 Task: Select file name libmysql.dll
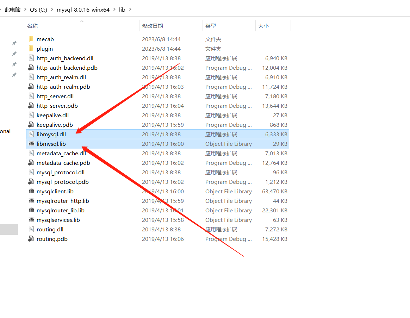click(x=51, y=135)
